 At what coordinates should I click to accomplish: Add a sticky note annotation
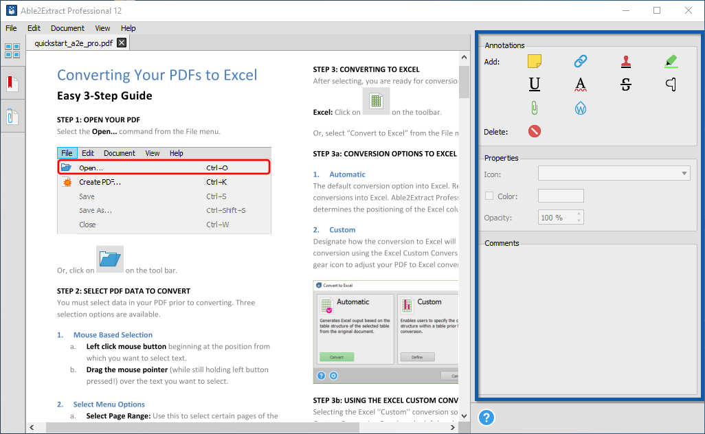[x=534, y=61]
